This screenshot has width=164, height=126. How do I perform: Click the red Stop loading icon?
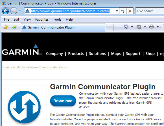tap(130, 11)
